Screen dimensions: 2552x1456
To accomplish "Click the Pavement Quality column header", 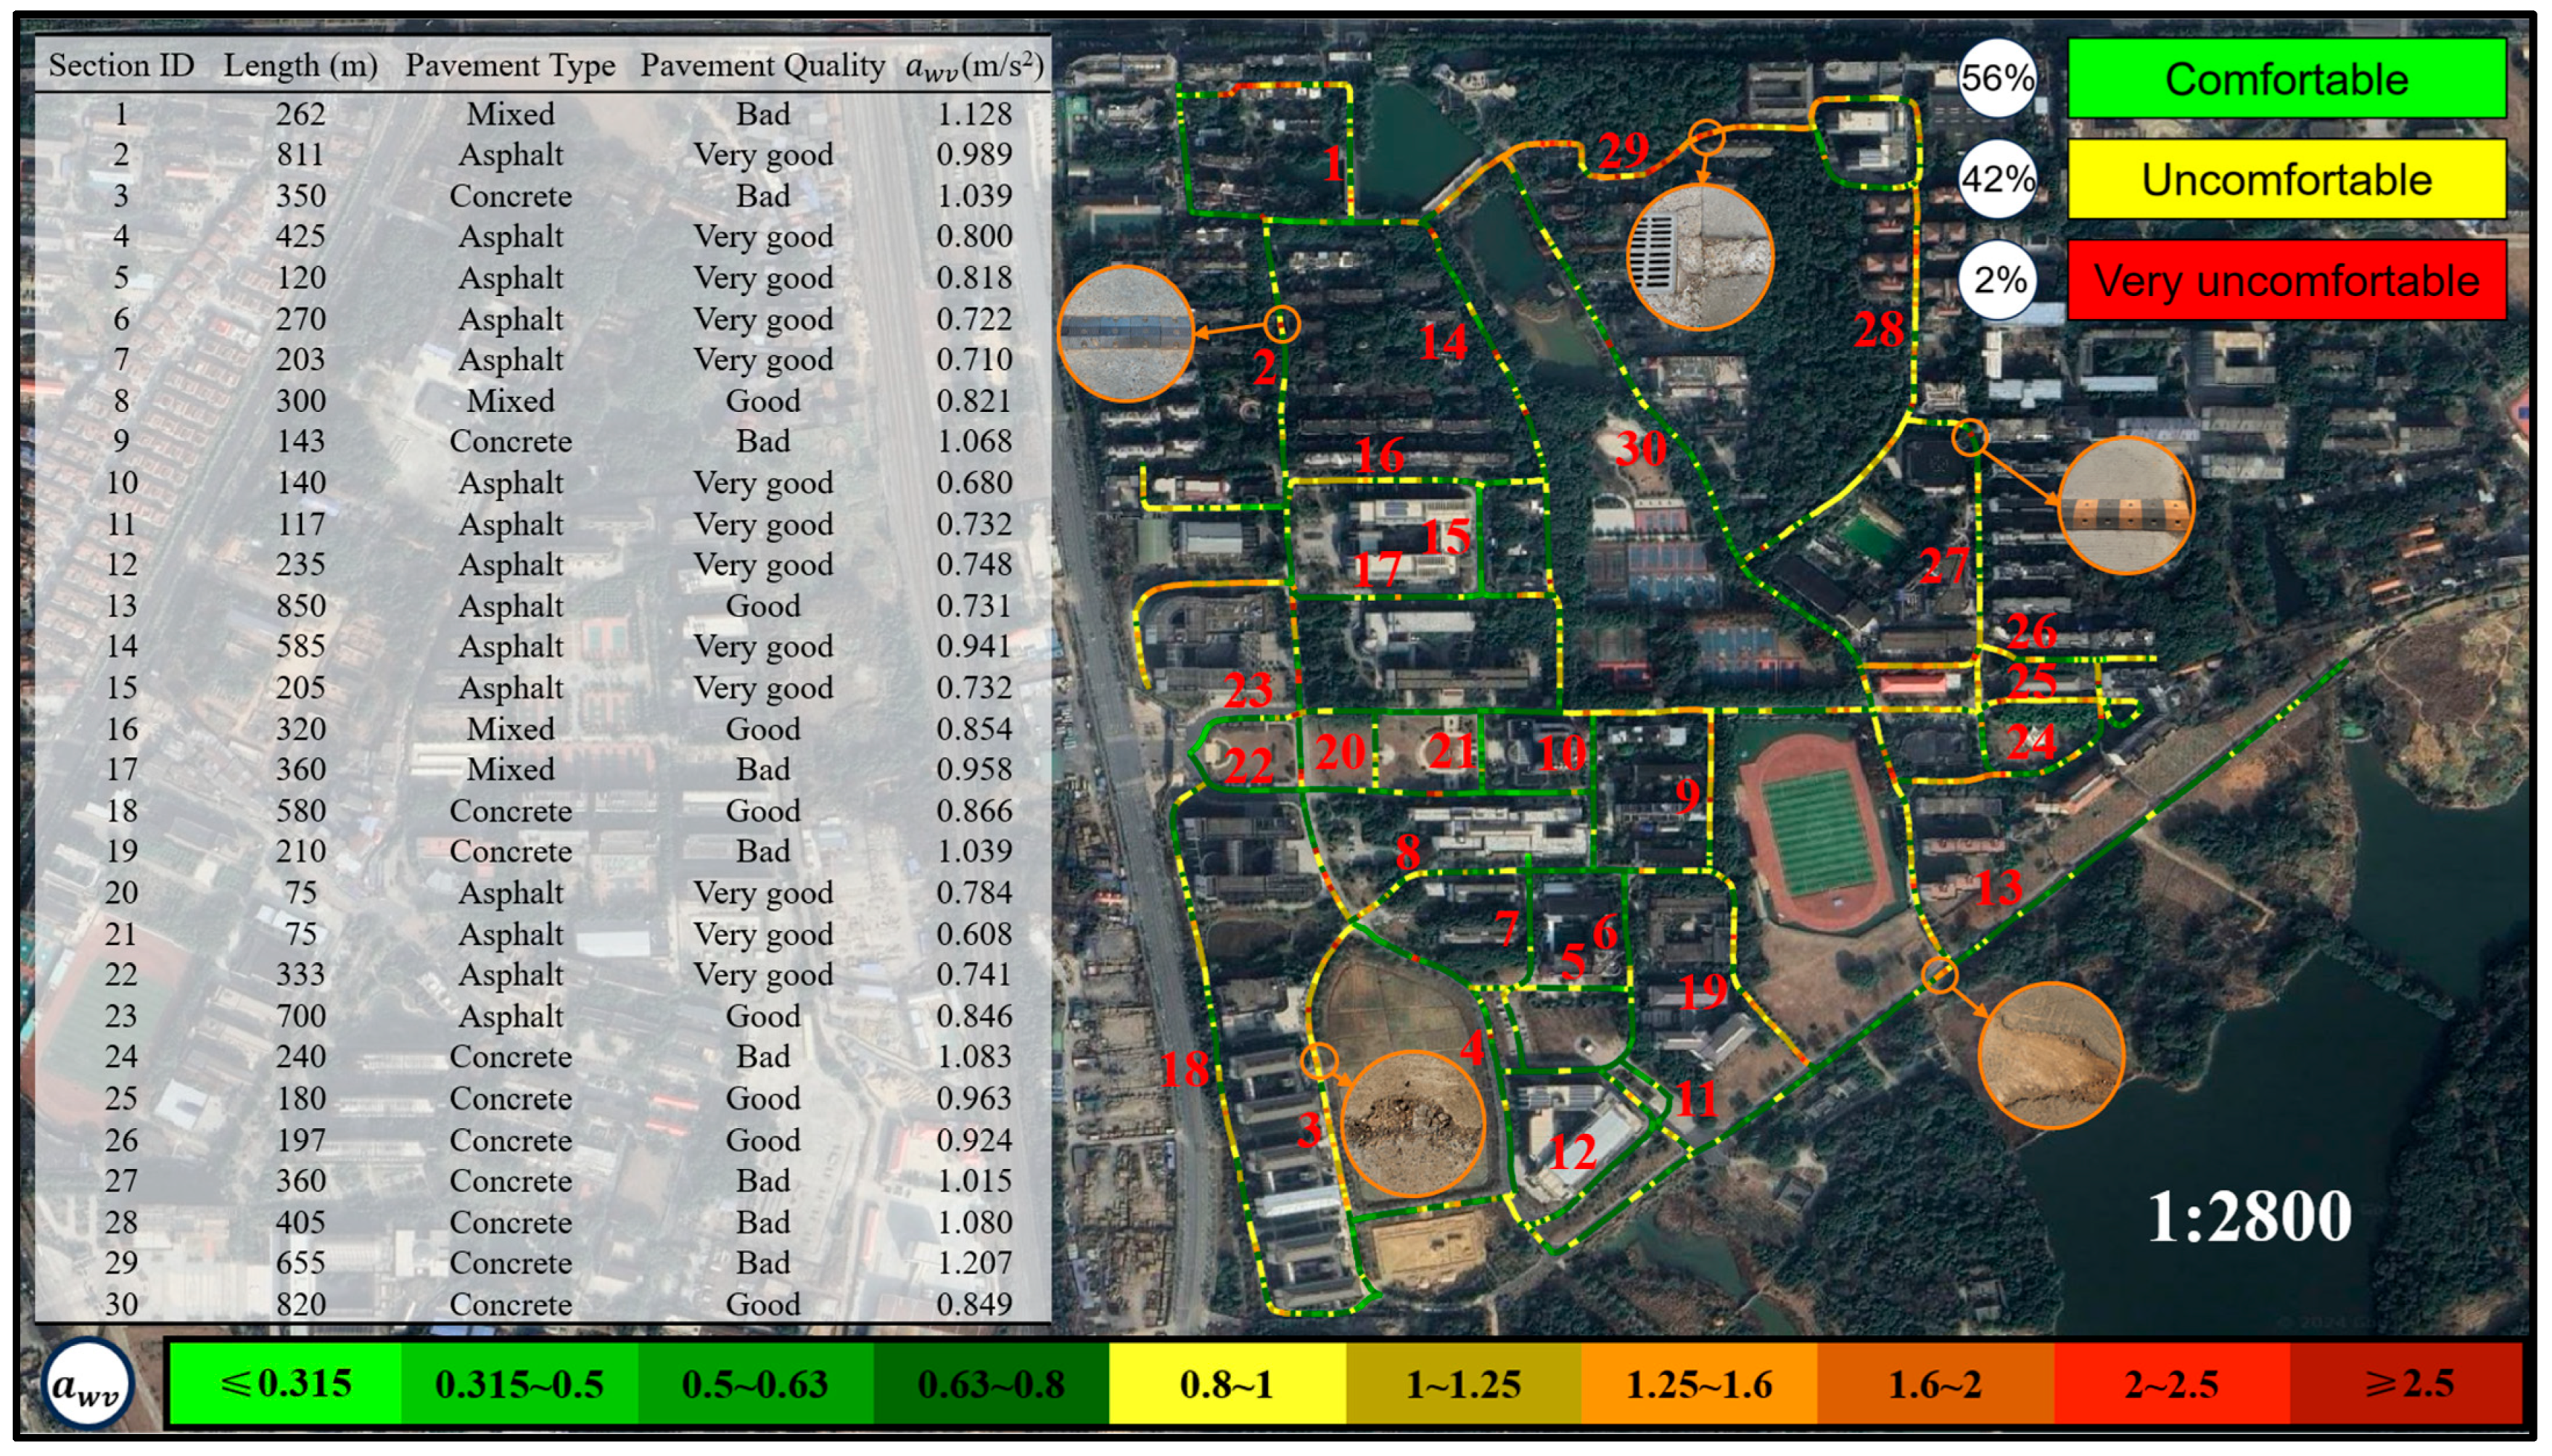I will pyautogui.click(x=762, y=66).
